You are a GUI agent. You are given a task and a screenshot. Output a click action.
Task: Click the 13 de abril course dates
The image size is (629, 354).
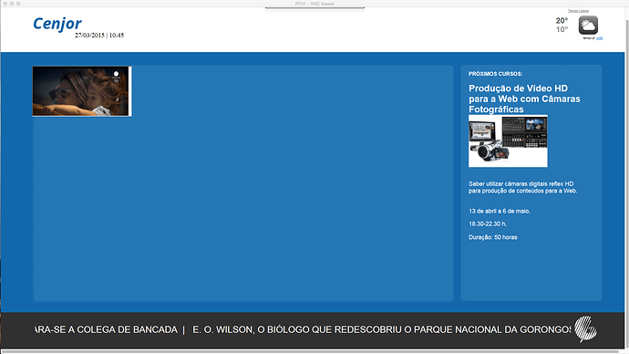[500, 211]
